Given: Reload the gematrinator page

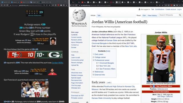Looking at the screenshot, I should (x=7, y=5).
